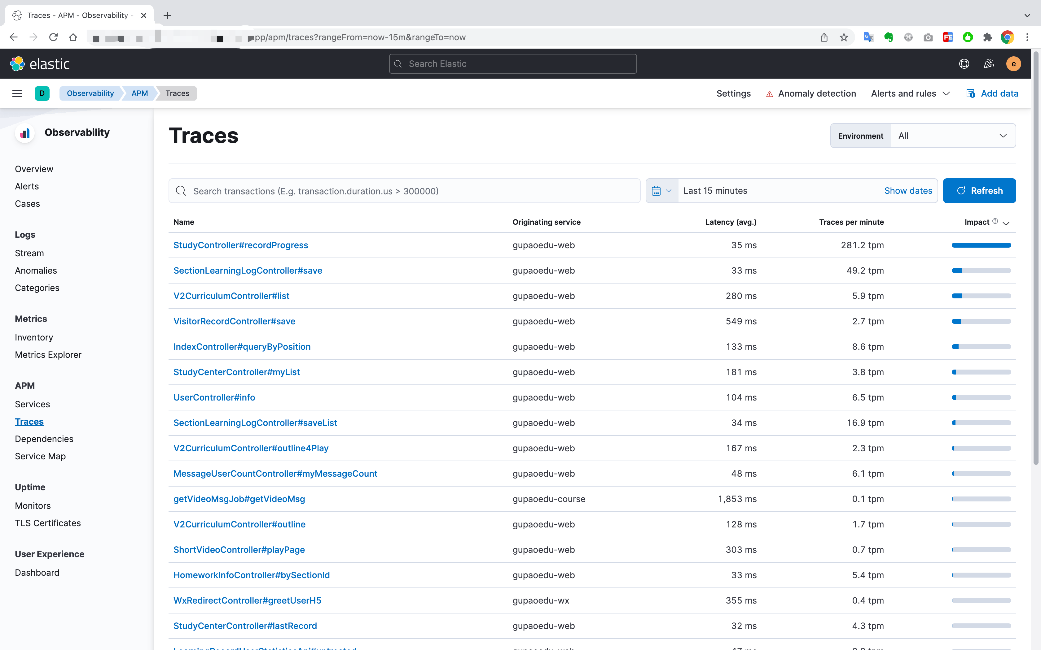Open Anomaly detection
The image size is (1041, 650).
(x=811, y=94)
